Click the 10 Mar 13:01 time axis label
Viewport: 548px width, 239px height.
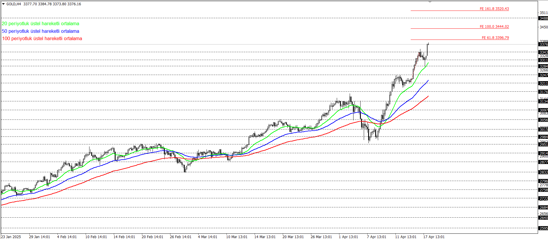click(237, 237)
